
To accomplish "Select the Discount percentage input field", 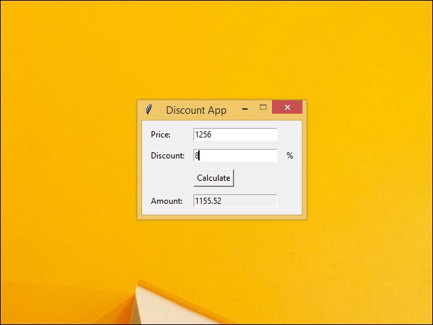I will pos(235,156).
